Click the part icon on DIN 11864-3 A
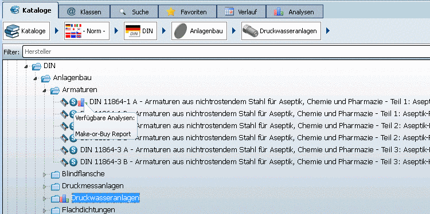This screenshot has height=214, width=430. [64, 150]
